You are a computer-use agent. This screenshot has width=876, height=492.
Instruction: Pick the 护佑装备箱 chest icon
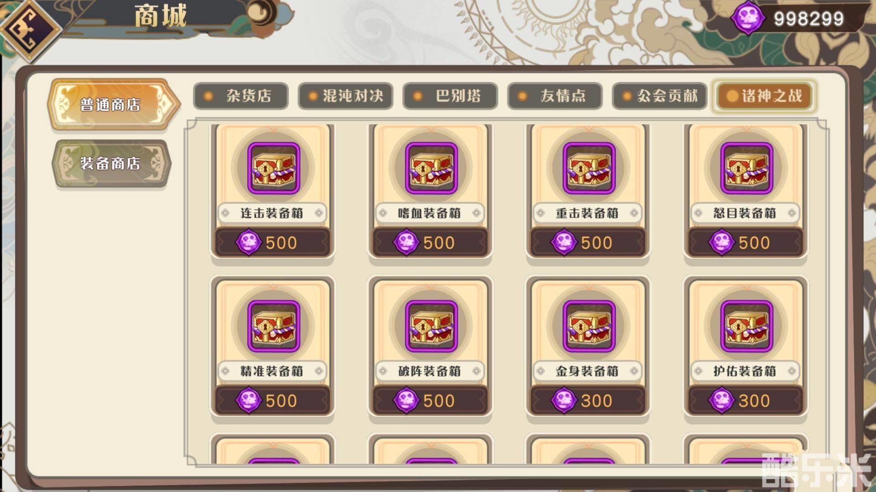click(x=747, y=326)
